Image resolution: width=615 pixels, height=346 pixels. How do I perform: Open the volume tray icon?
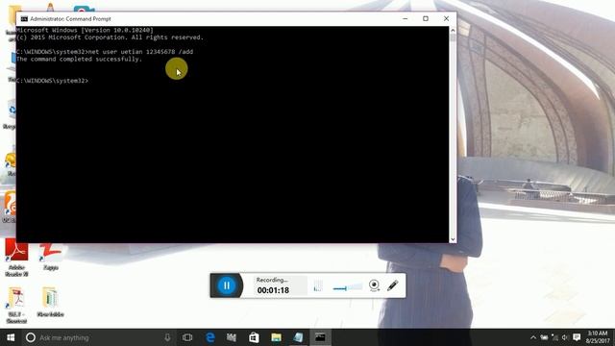565,337
